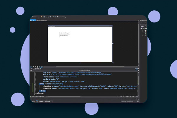Click the Keine Probleme gefunden status indicator
The height and width of the screenshot is (118, 177).
click(x=37, y=97)
